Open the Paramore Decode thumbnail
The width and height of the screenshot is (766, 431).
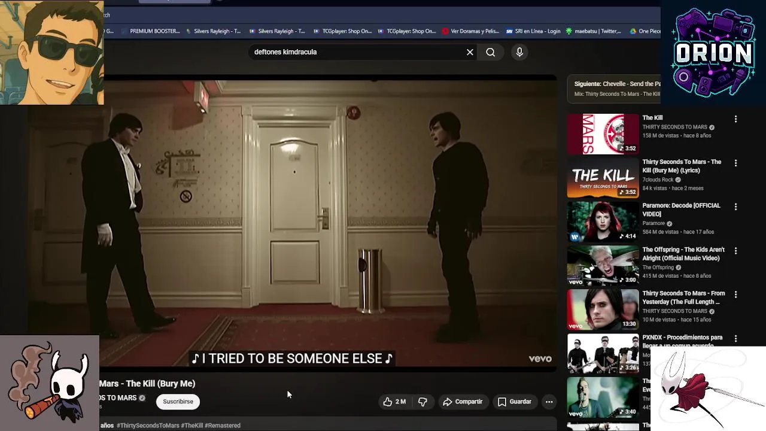(x=603, y=221)
